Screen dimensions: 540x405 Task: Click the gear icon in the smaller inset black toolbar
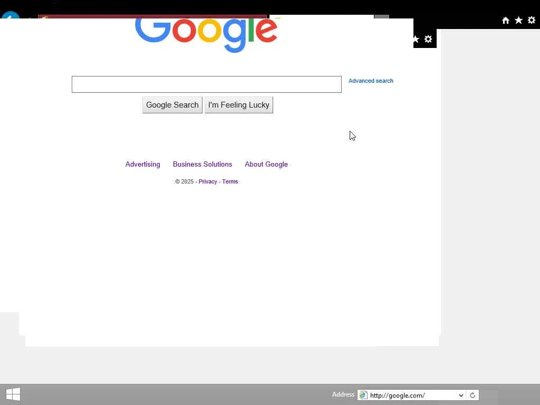[428, 39]
